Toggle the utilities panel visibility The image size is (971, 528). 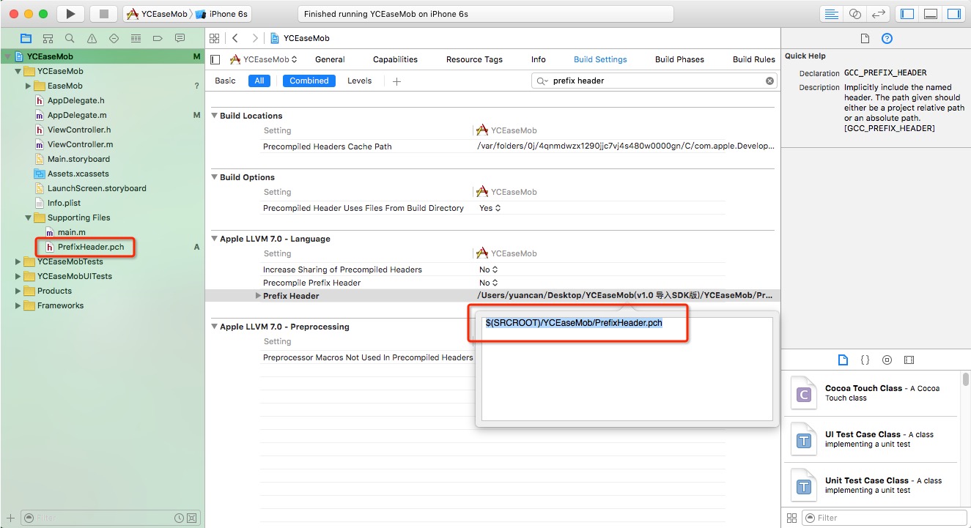(x=953, y=14)
